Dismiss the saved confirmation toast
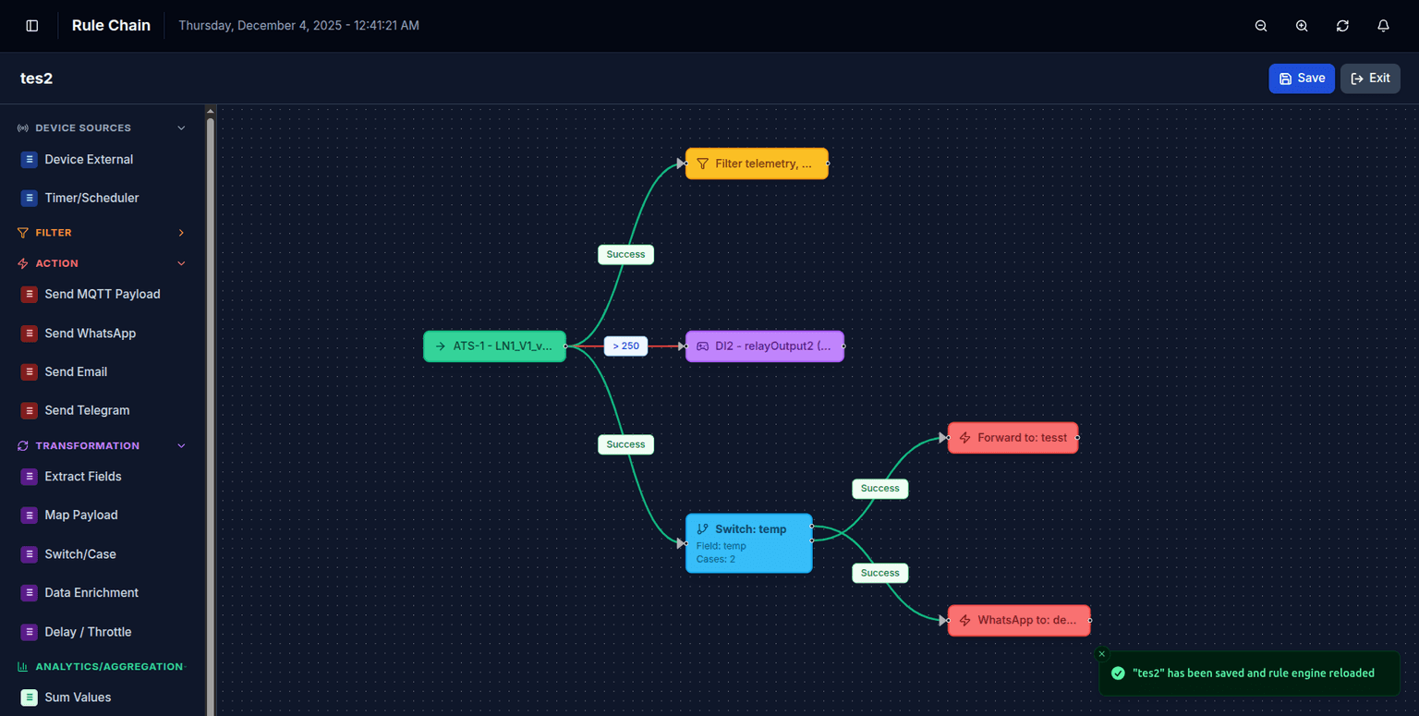The image size is (1419, 716). (1101, 653)
